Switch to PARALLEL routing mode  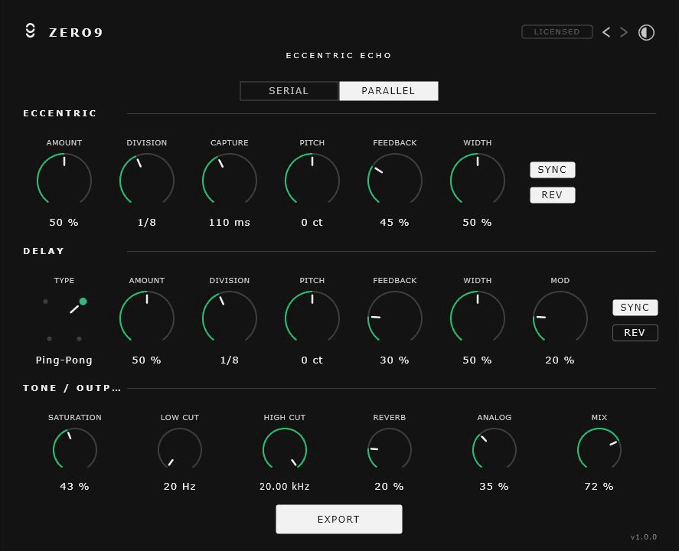tap(388, 91)
